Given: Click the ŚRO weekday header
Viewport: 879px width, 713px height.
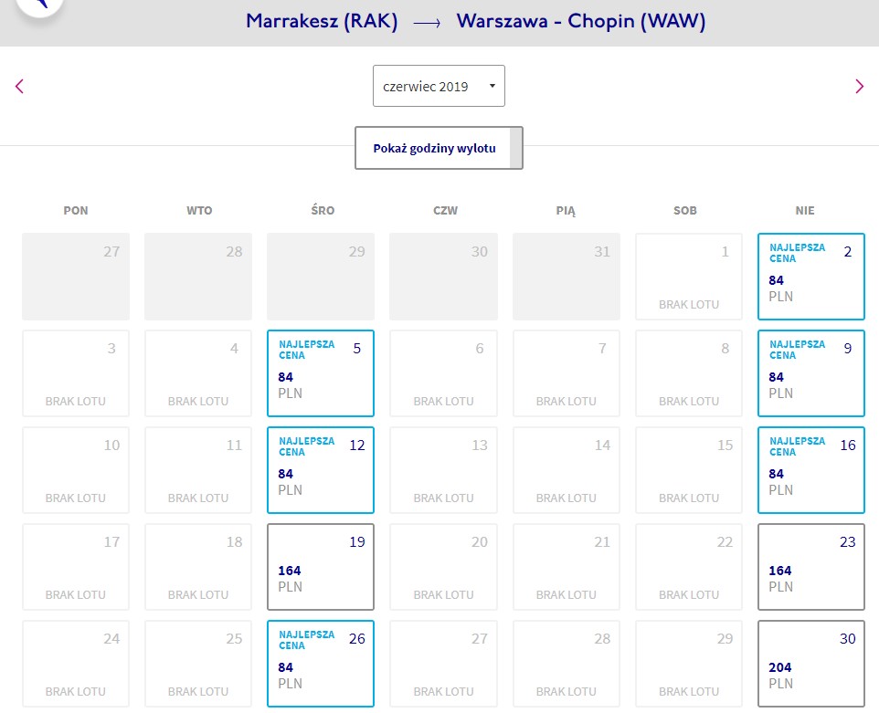Looking at the screenshot, I should click(x=323, y=211).
